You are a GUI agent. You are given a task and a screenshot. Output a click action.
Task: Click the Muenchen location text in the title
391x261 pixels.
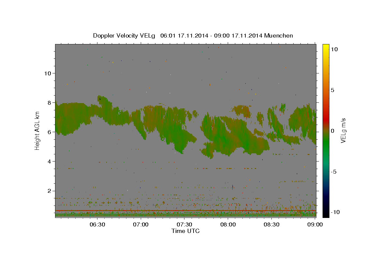pos(279,36)
